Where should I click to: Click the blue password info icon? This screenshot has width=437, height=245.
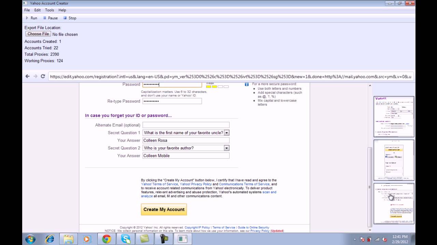pos(246,84)
